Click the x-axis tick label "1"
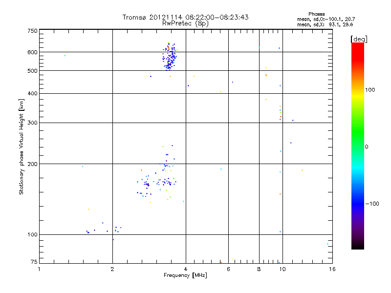The height and width of the screenshot is (293, 391). pyautogui.click(x=39, y=269)
